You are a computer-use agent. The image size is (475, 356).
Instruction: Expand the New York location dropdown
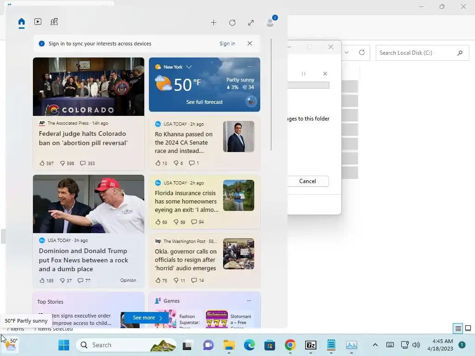189,67
